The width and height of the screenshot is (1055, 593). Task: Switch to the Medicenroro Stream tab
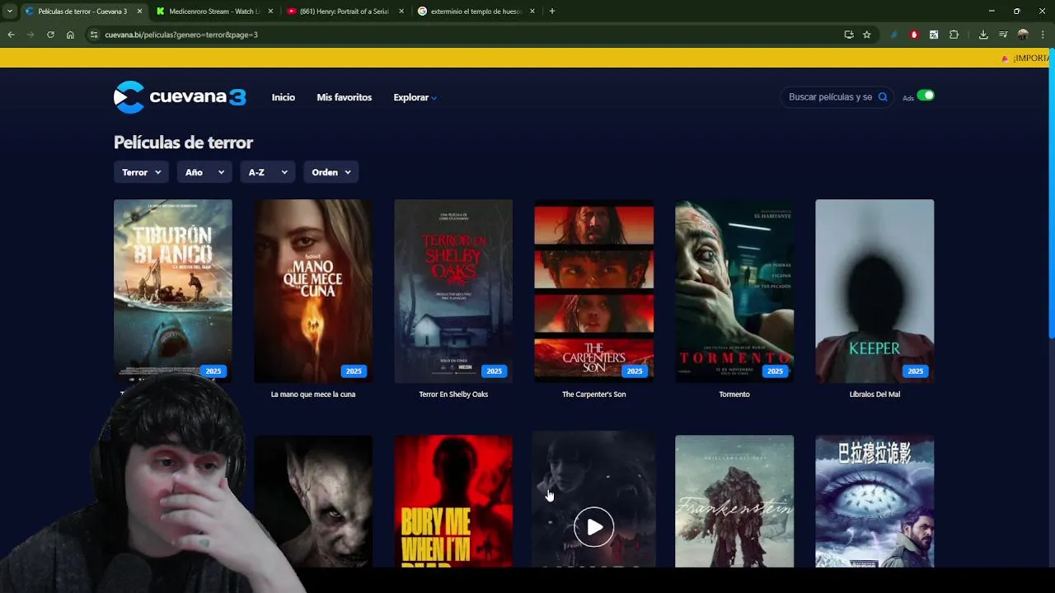pos(214,12)
